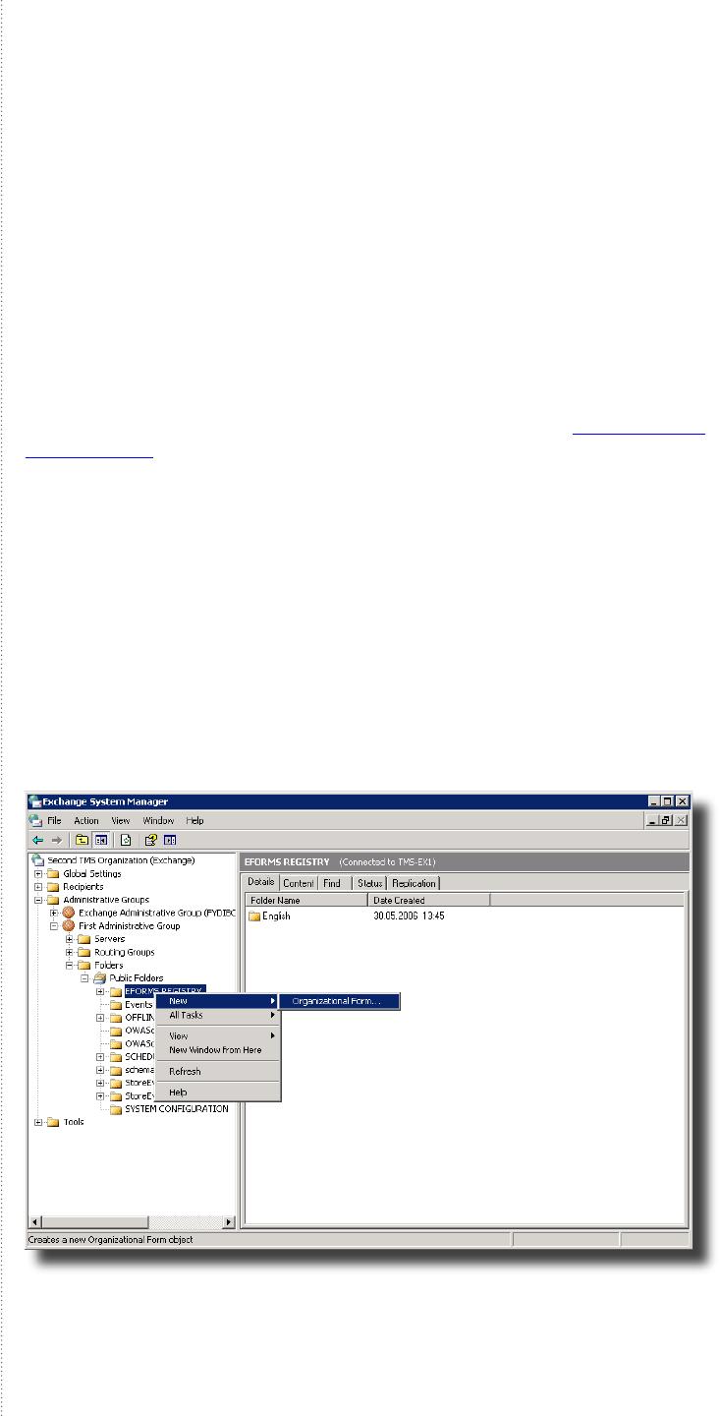Screen dimensions: 721x1417
Task: Minimize the Exchange System Manager window
Action: [652, 801]
